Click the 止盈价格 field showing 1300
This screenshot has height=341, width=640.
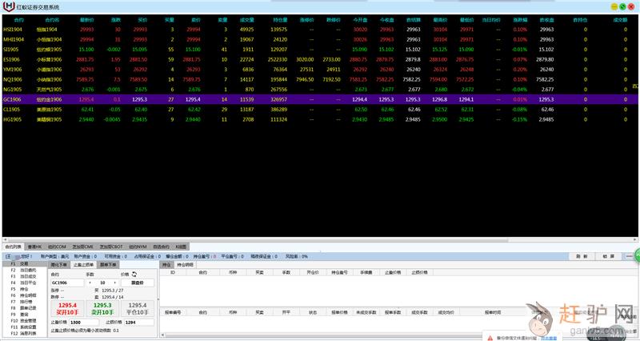[85, 322]
